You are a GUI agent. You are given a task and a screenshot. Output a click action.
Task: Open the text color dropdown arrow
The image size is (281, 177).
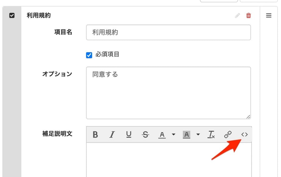point(174,135)
